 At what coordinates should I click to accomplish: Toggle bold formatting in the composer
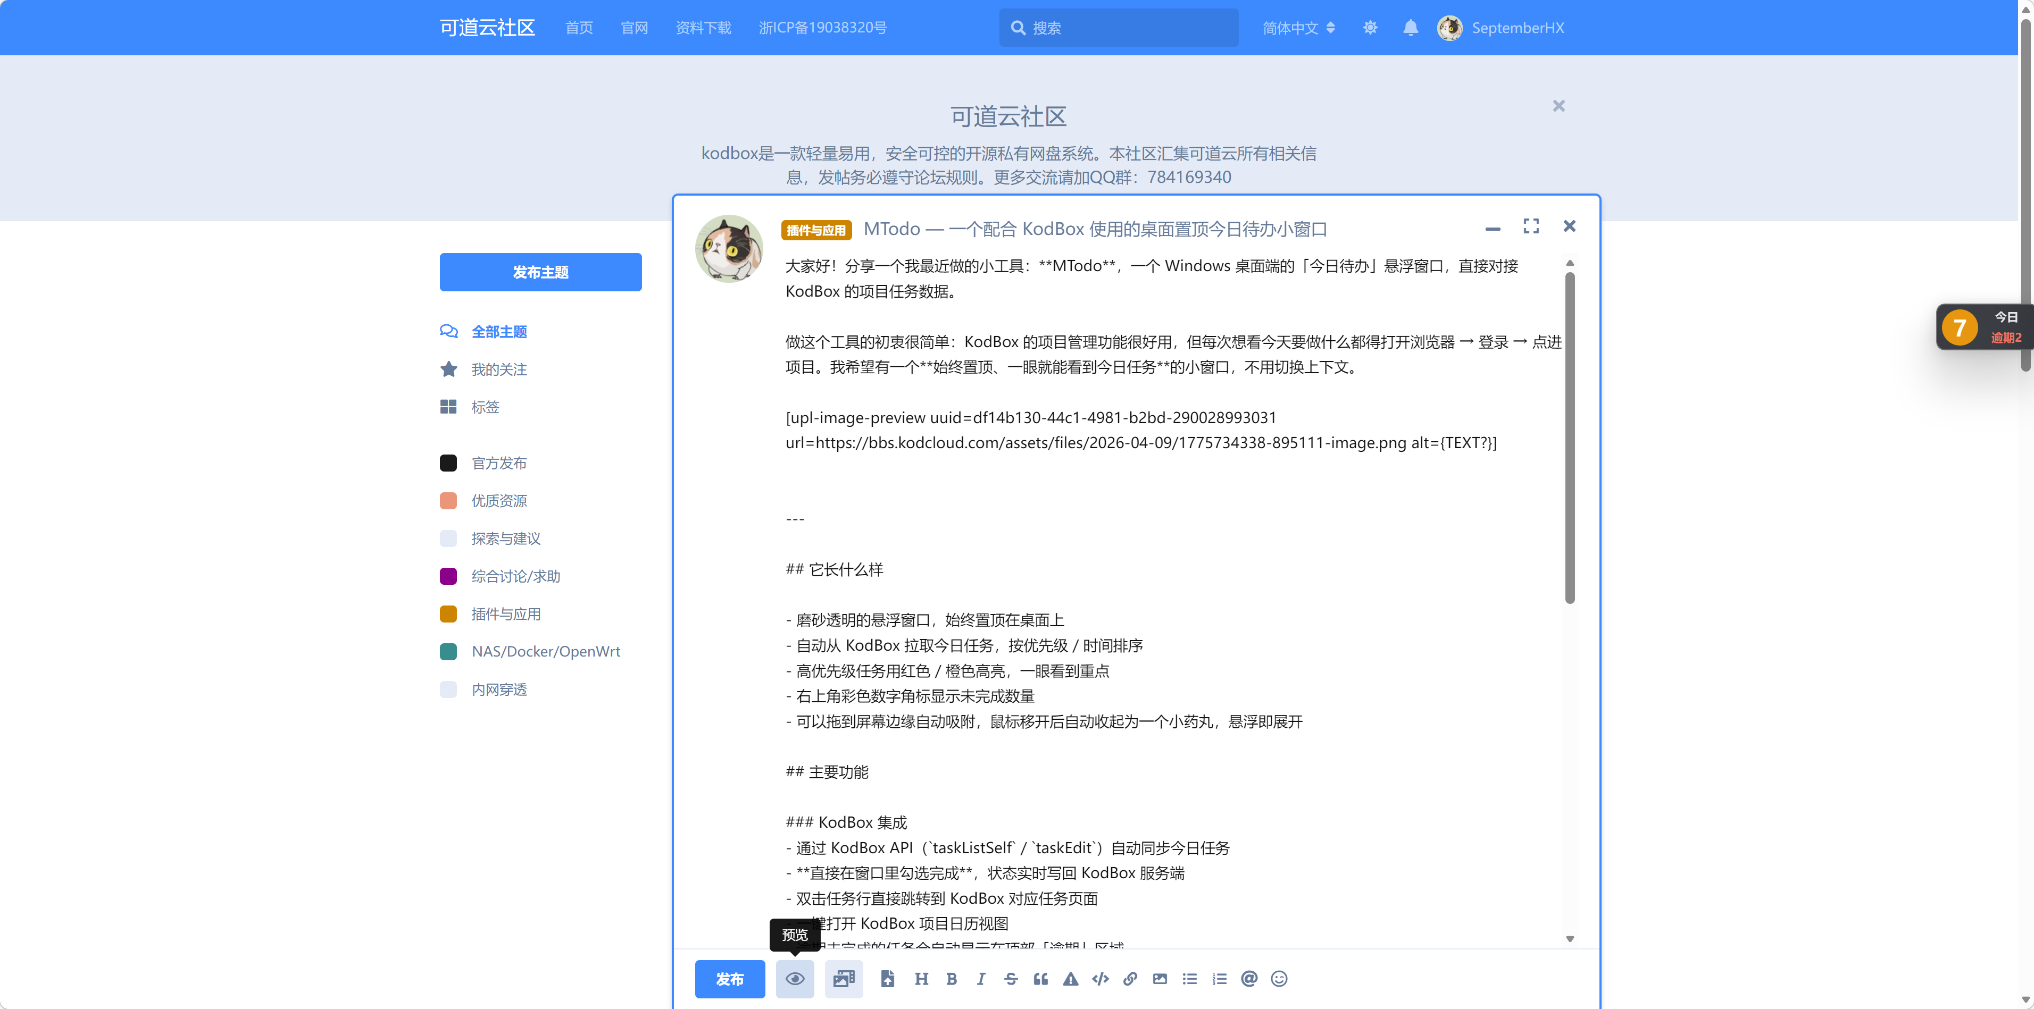tap(952, 979)
